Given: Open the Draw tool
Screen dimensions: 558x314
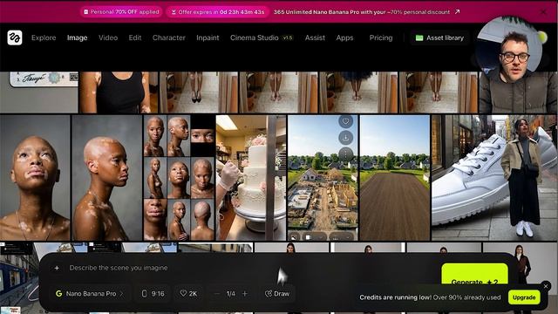Looking at the screenshot, I should point(277,294).
